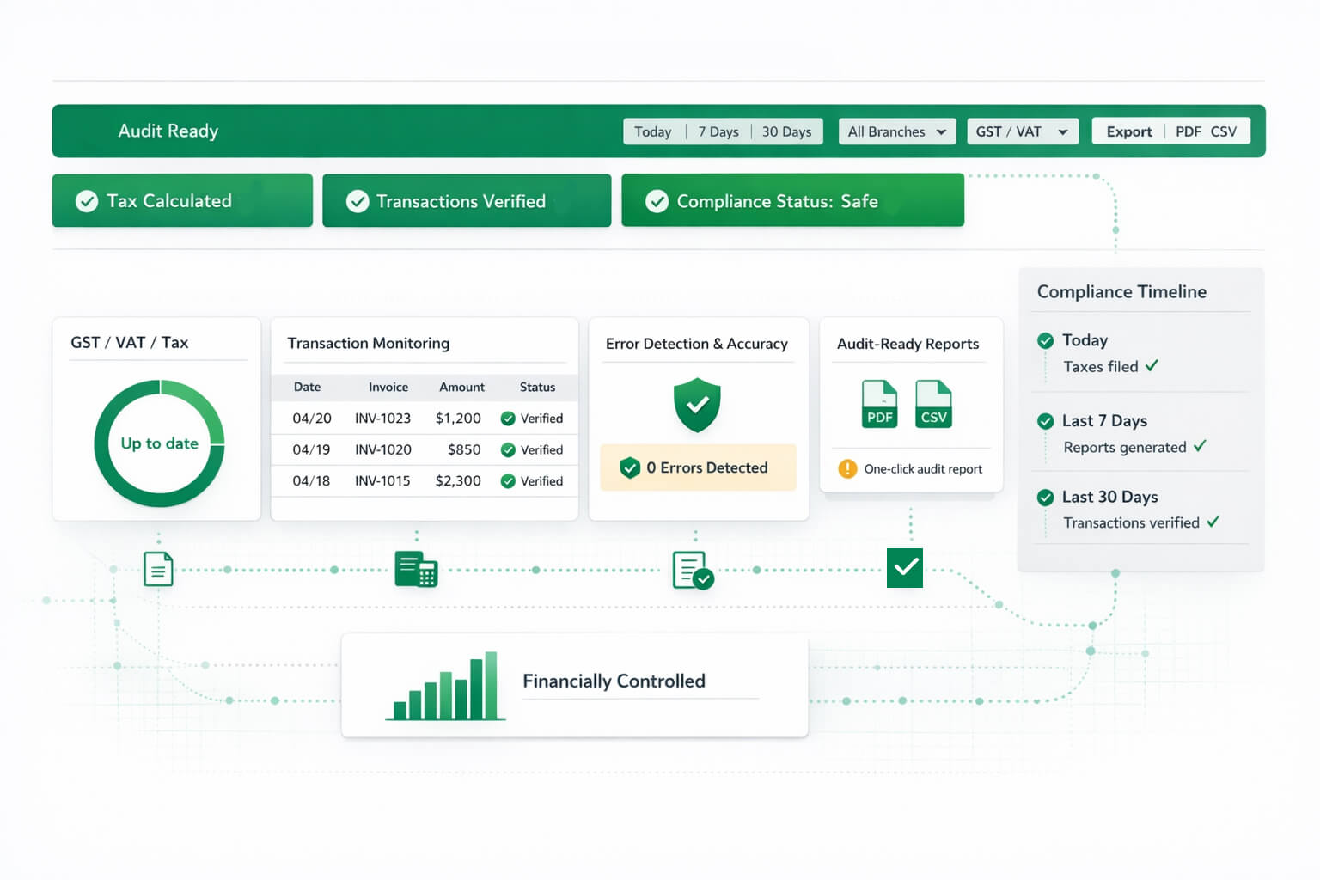Click the CSV file icon in Audit-Ready Reports
The image size is (1320, 880).
[x=933, y=404]
